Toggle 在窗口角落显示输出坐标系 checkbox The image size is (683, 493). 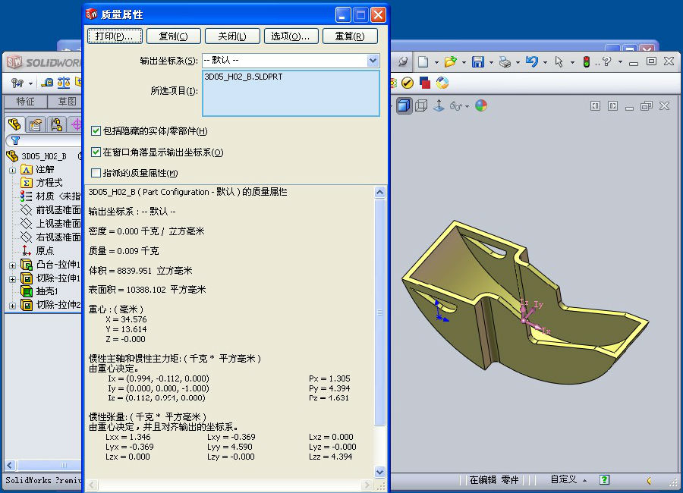(96, 152)
